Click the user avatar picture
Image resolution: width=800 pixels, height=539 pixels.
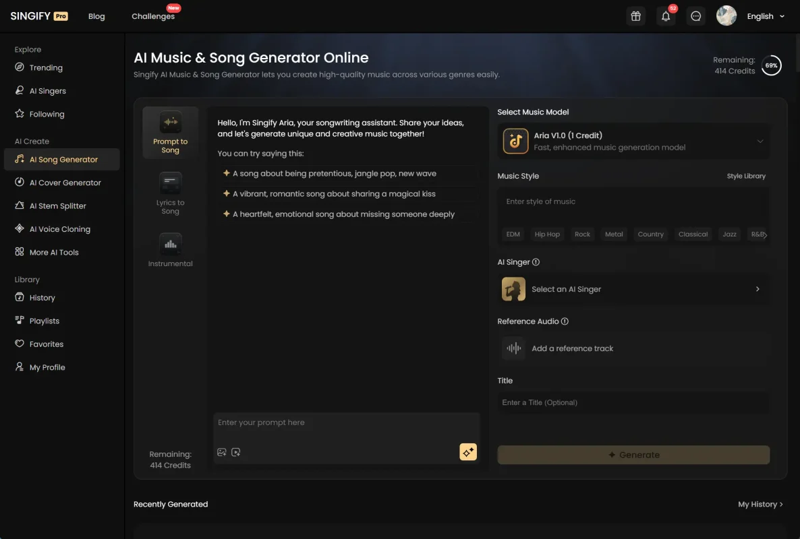click(726, 15)
